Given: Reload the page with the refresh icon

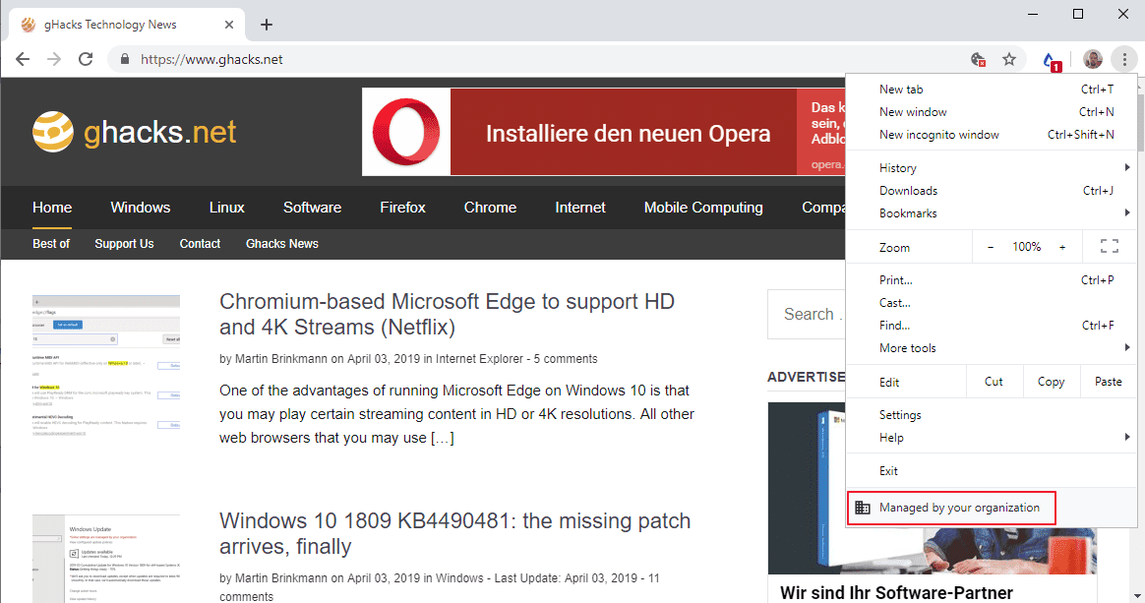Looking at the screenshot, I should tap(86, 59).
